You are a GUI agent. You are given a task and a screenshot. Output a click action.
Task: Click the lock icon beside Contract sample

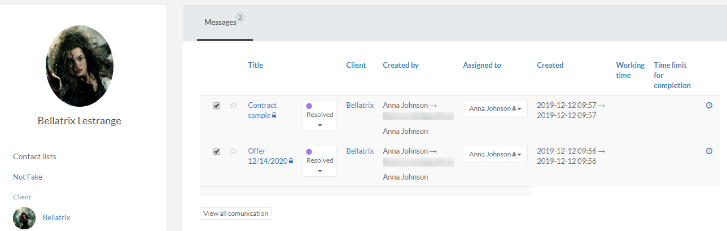click(x=274, y=115)
